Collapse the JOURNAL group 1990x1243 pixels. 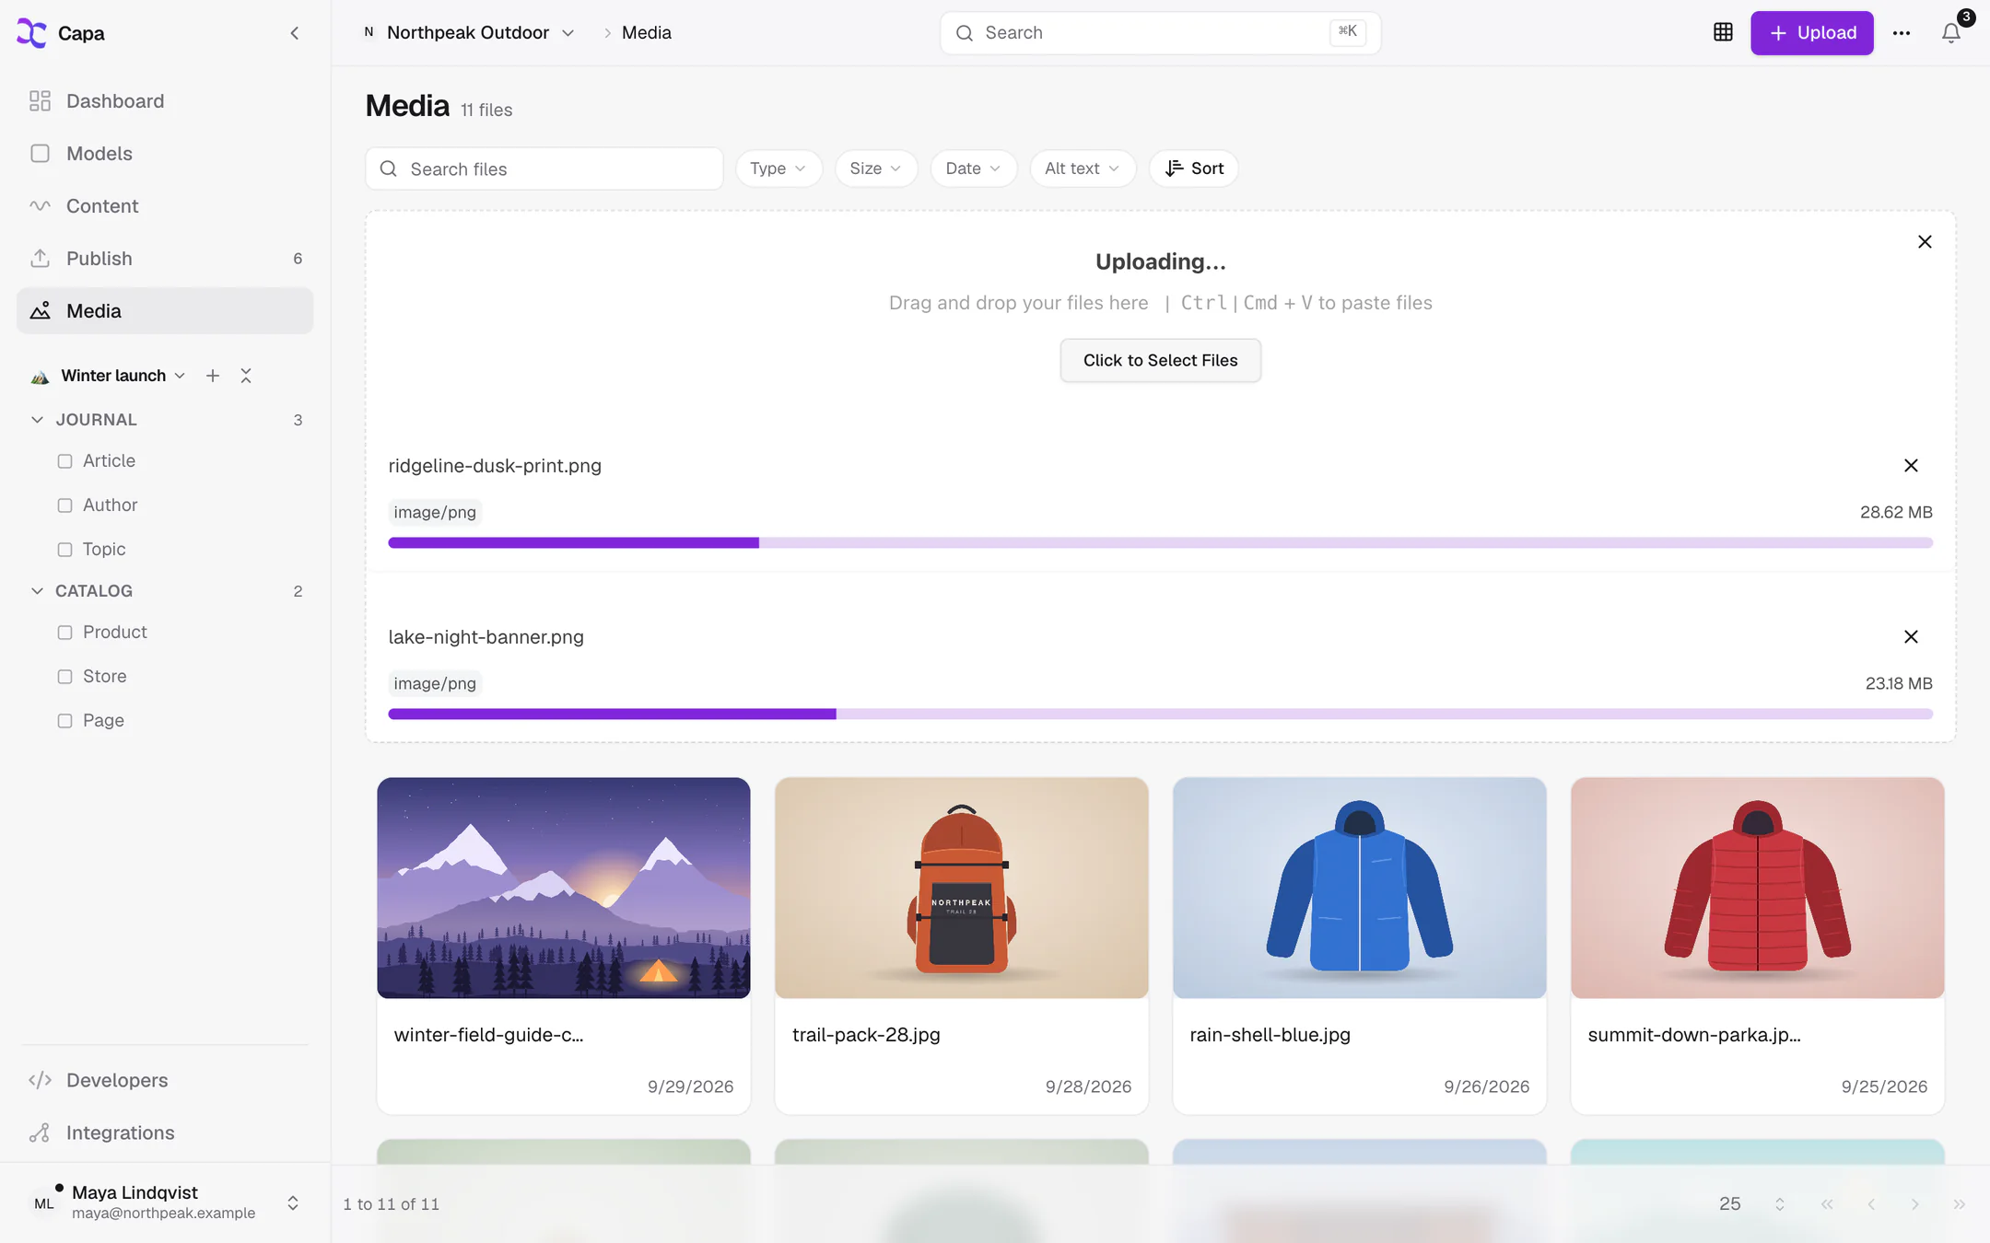click(37, 420)
